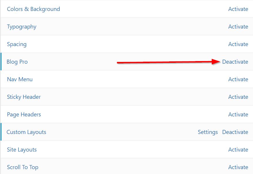Activate the Sticky Header module
253x174 pixels.
click(x=238, y=97)
